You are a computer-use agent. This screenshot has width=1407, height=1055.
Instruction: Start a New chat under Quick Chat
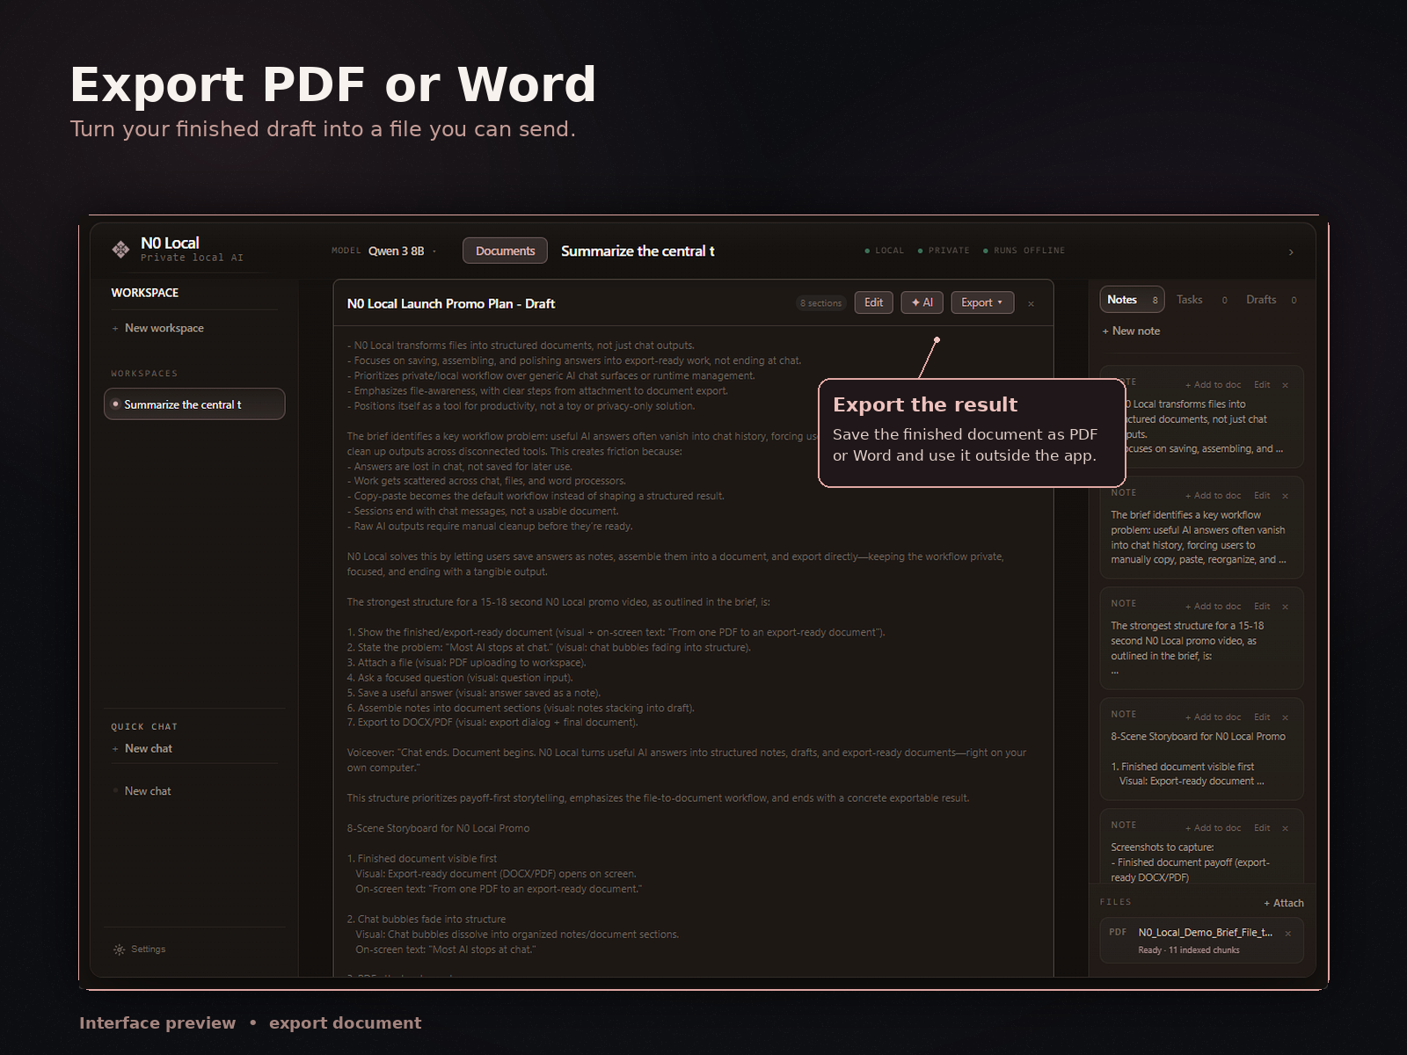coord(142,748)
